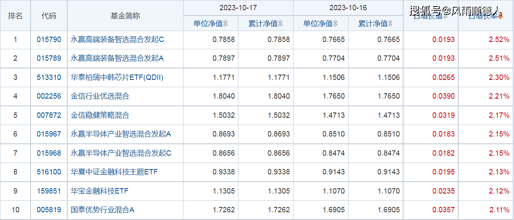Screen dimensions: 514x220
Task: Open fund code 002256 link
Action: [x=49, y=96]
